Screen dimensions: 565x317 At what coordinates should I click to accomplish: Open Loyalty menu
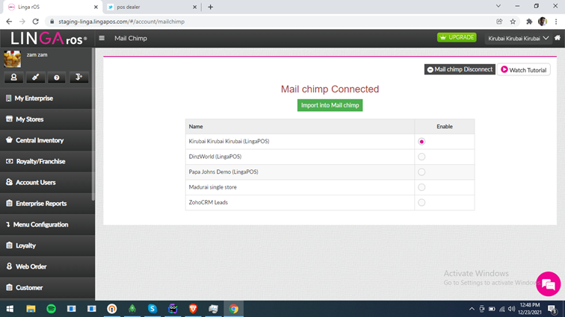[x=47, y=245]
